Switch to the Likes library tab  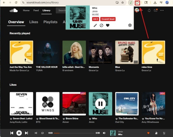[x=34, y=22]
